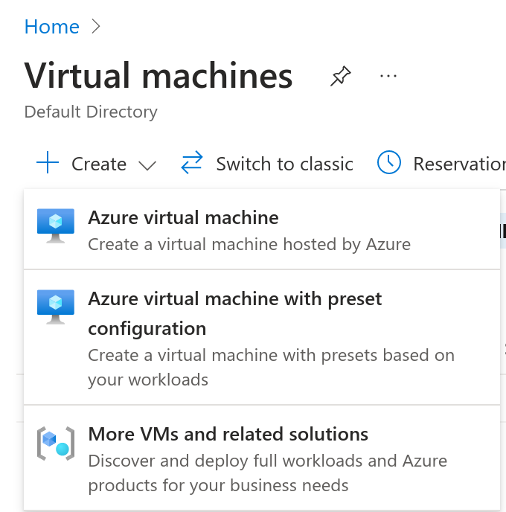Click the Virtual machines page title
The height and width of the screenshot is (512, 506).
[x=158, y=76]
